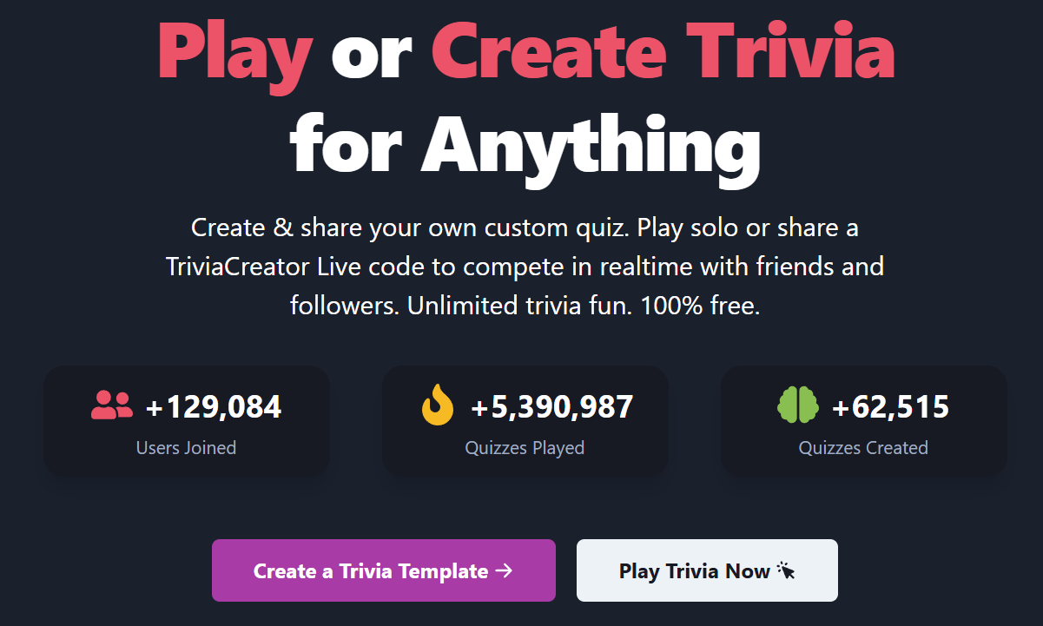Screen dimensions: 1043x626
Task: Select the Quizzes Created stat card
Action: click(x=863, y=421)
